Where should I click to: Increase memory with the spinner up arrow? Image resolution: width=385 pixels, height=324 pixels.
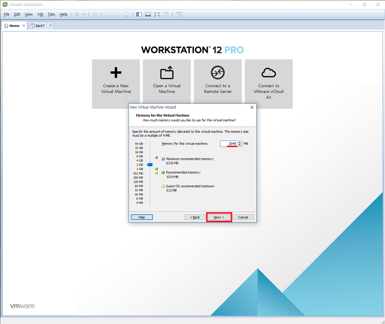(x=240, y=142)
